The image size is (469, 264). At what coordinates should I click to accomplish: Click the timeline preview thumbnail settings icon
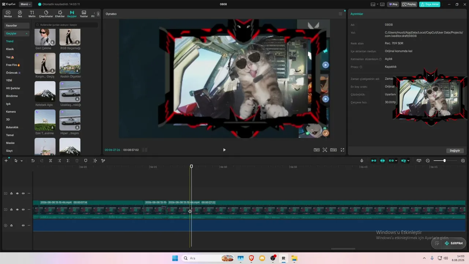pyautogui.click(x=419, y=161)
